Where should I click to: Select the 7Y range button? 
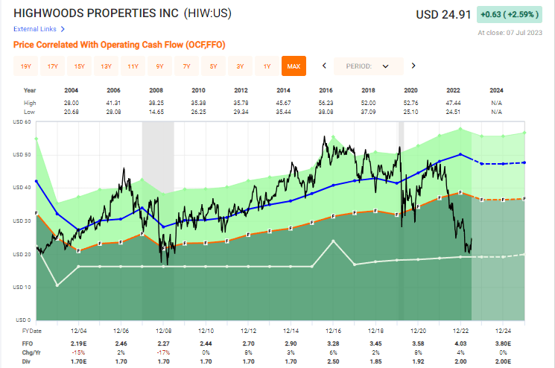[186, 66]
